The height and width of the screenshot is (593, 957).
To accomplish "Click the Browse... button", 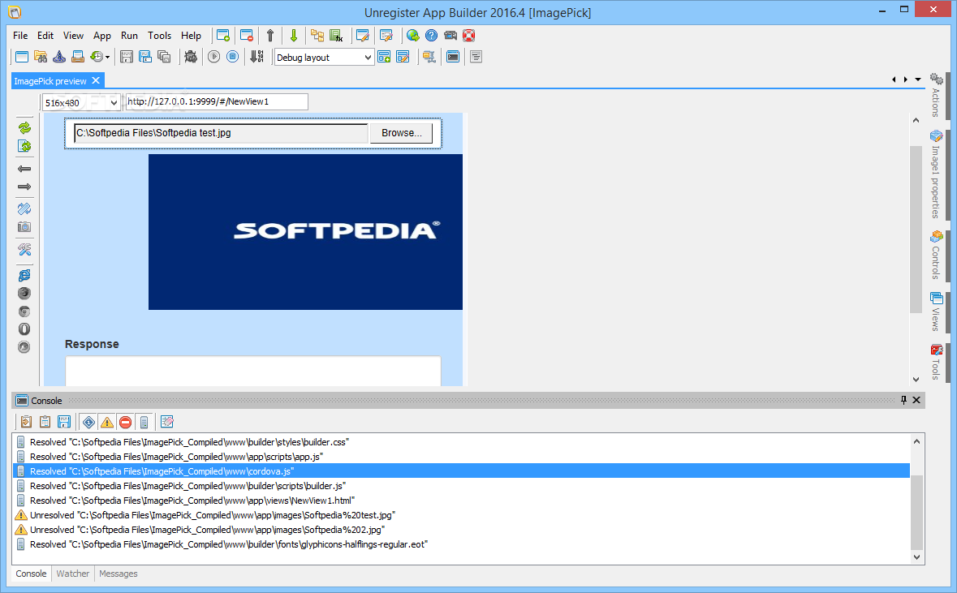I will (x=401, y=133).
